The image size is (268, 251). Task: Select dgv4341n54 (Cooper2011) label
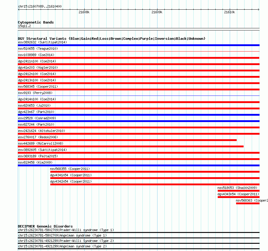pos(71,175)
